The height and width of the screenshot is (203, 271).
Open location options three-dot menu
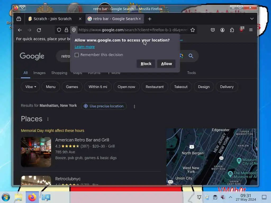click(x=134, y=106)
